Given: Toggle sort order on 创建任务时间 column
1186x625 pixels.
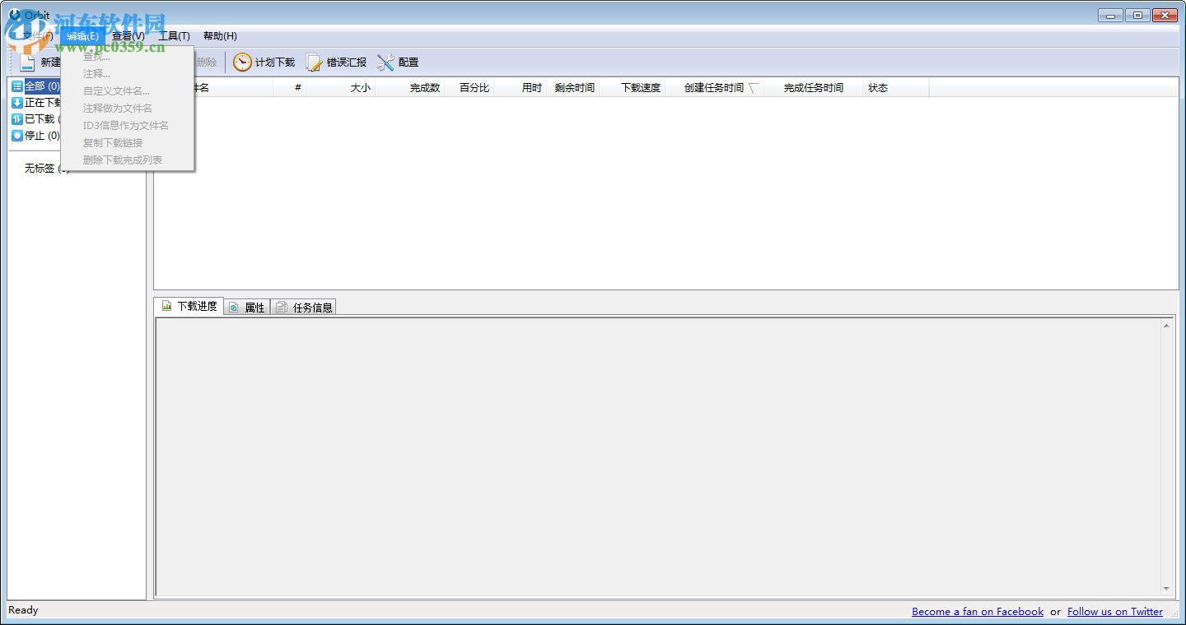Looking at the screenshot, I should [x=717, y=87].
